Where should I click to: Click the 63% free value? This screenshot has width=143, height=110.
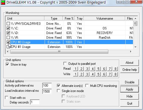click(69, 33)
